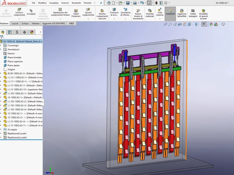Image resolution: width=234 pixels, height=175 pixels.
Task: Open Vista esplosa dropdown arrow
Action: (x=160, y=19)
